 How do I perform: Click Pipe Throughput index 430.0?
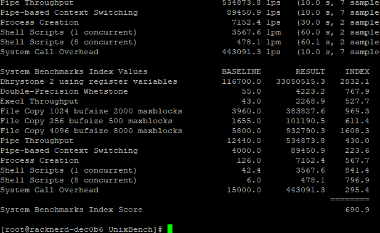[357, 141]
